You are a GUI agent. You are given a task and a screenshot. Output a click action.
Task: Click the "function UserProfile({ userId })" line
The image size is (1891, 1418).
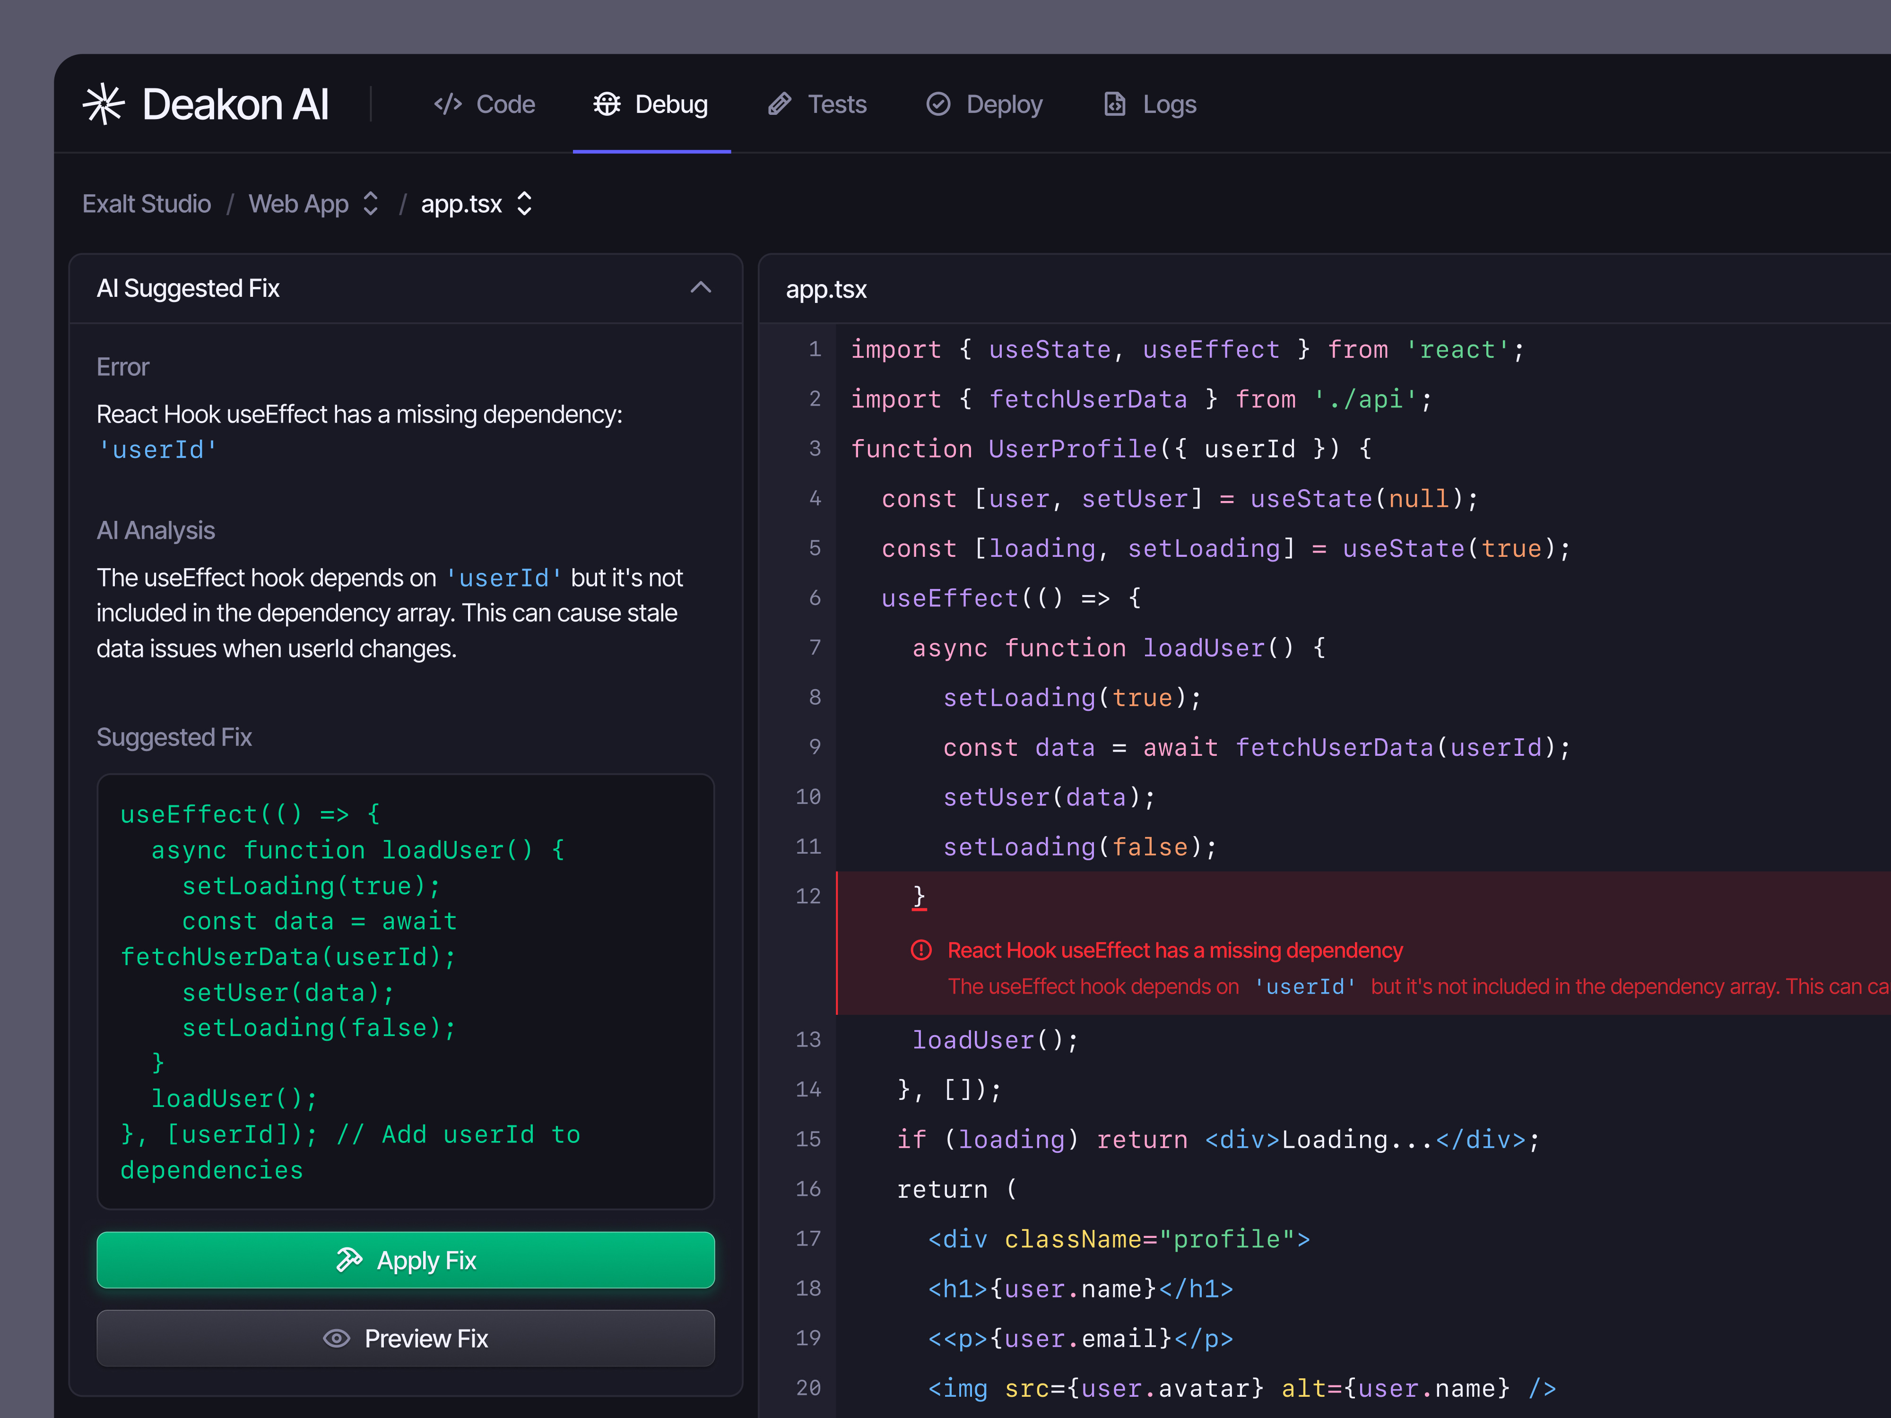coord(1111,449)
